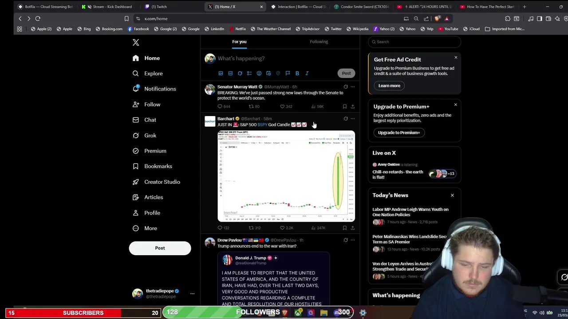The image size is (568, 319).
Task: Open Grok in the sidebar
Action: (144, 136)
